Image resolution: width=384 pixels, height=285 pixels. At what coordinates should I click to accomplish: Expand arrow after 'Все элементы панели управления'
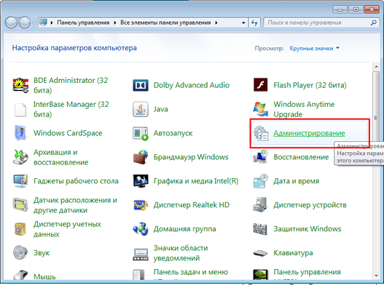tap(216, 23)
